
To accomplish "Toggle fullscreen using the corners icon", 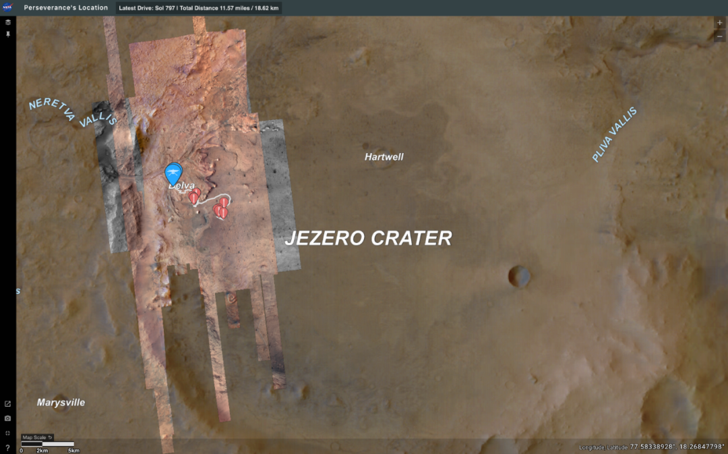I will click(8, 433).
